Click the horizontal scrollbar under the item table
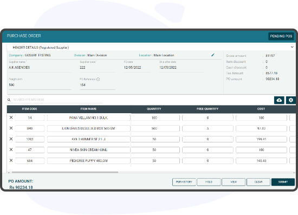 pos(65,172)
